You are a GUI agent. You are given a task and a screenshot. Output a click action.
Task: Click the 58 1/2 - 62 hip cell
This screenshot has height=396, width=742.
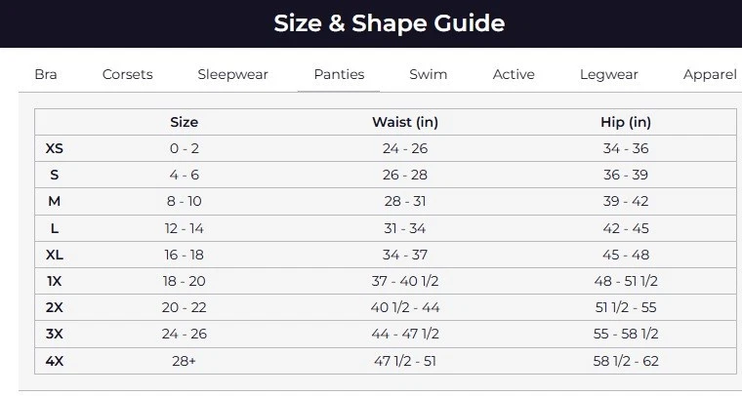coord(626,360)
